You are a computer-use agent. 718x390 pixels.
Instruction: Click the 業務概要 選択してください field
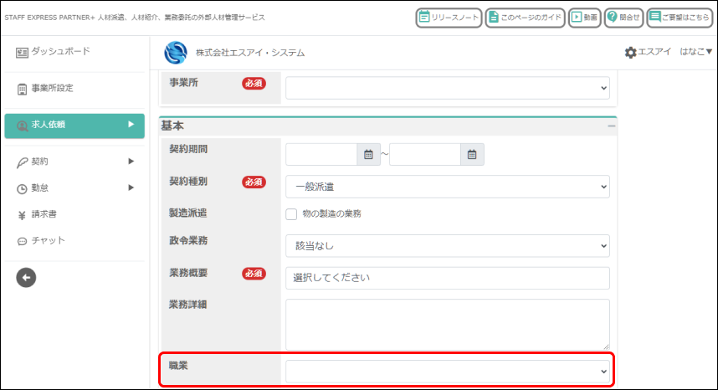tap(448, 278)
